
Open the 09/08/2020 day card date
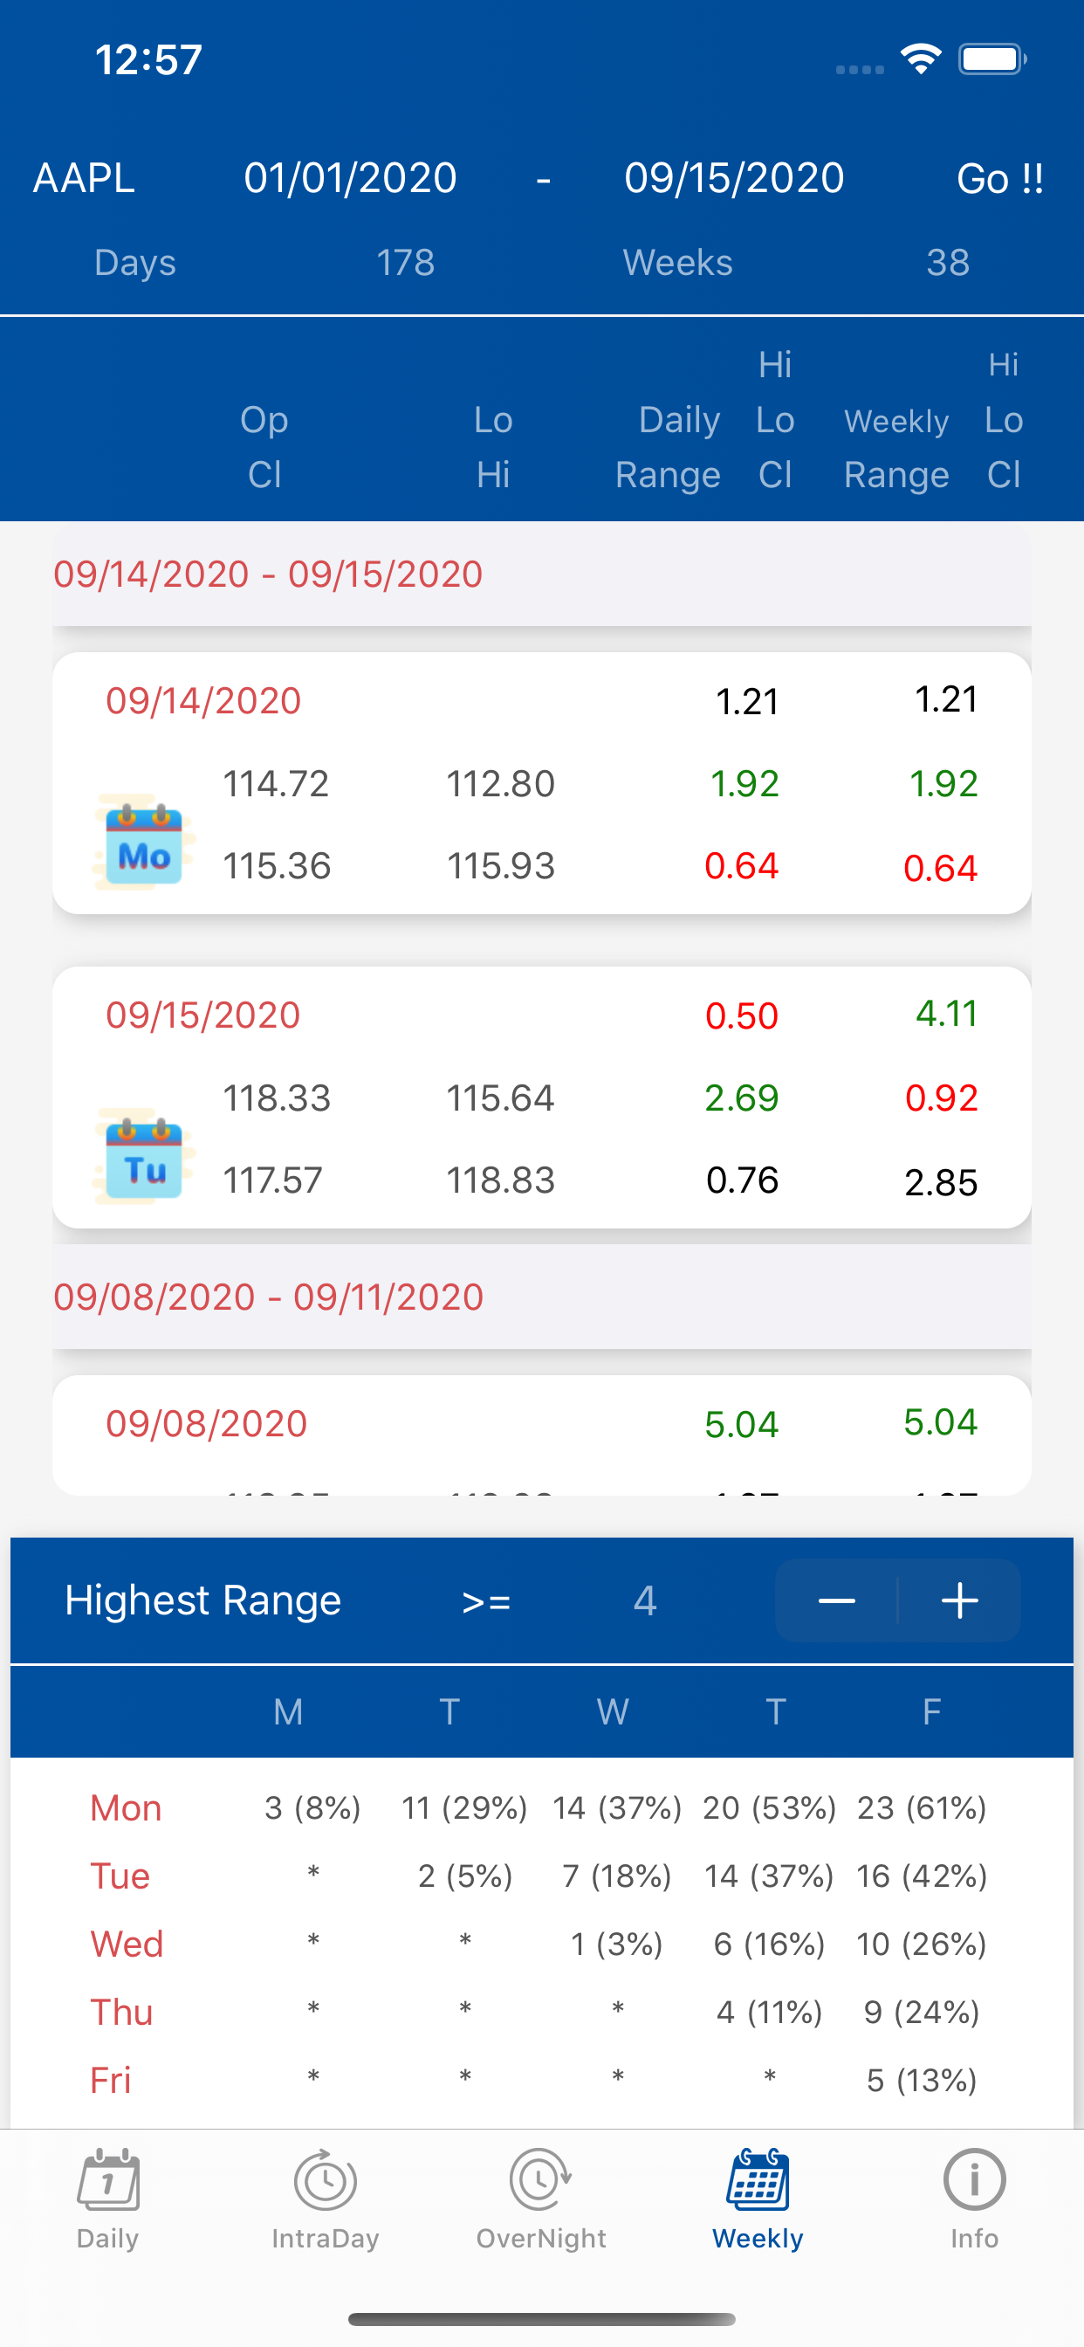tap(207, 1423)
